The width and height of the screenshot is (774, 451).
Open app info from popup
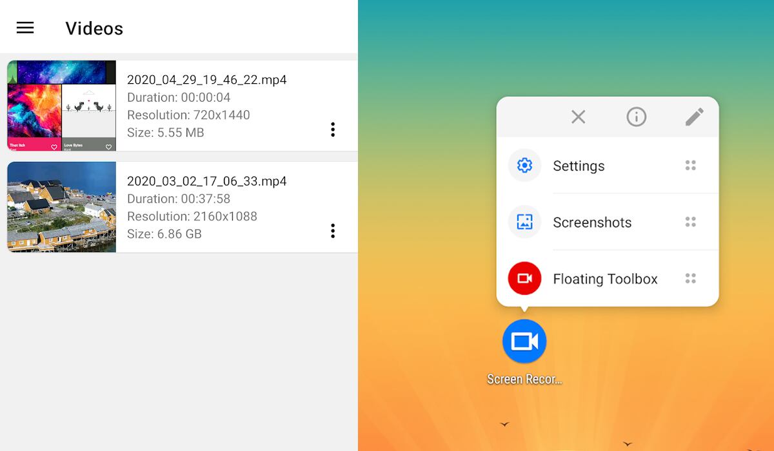[637, 117]
